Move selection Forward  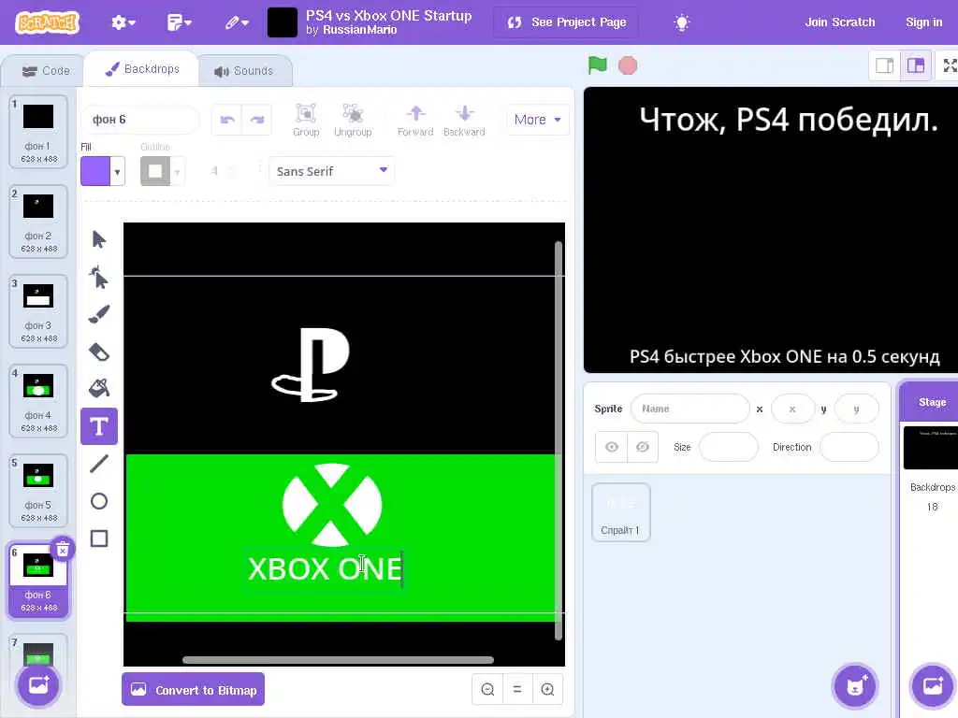pyautogui.click(x=415, y=120)
